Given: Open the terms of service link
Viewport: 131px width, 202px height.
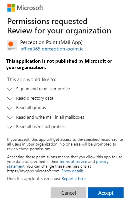Looking at the screenshot, I should 74,162.
